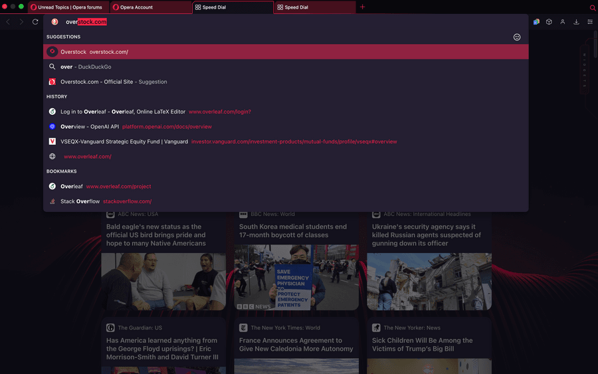Select Overstock overstock.com/ suggestion
The width and height of the screenshot is (598, 374).
(x=286, y=51)
